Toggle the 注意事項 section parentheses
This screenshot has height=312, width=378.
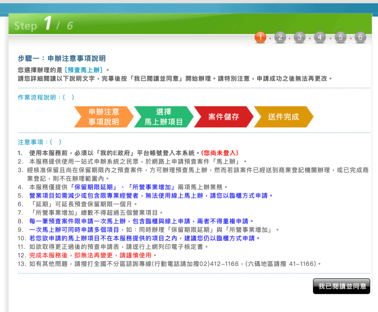(55, 142)
